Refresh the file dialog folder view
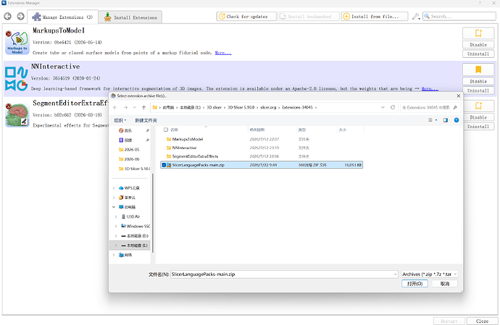 coord(393,107)
